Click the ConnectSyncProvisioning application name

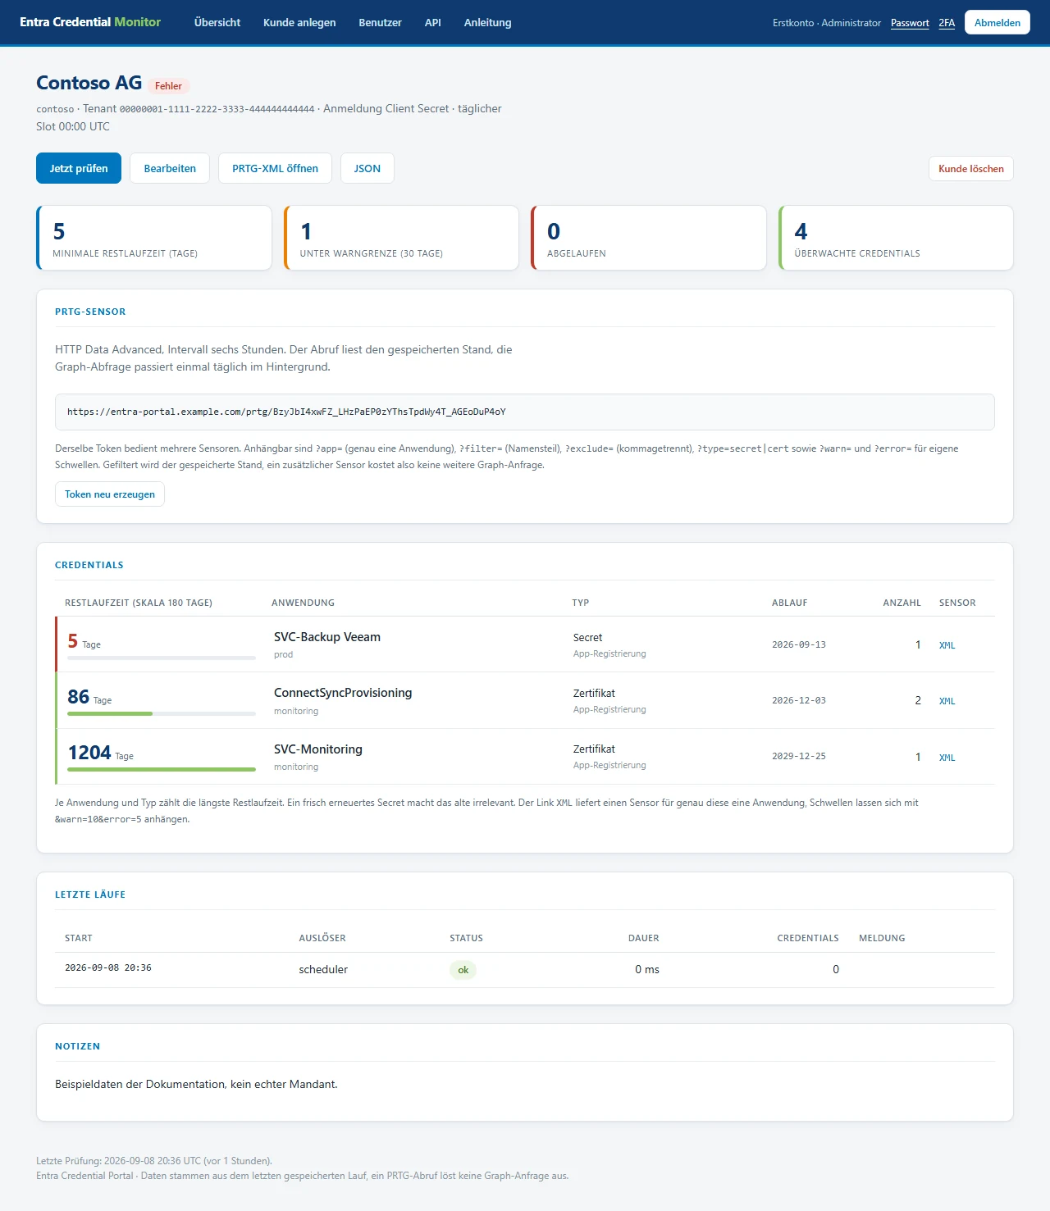point(343,693)
